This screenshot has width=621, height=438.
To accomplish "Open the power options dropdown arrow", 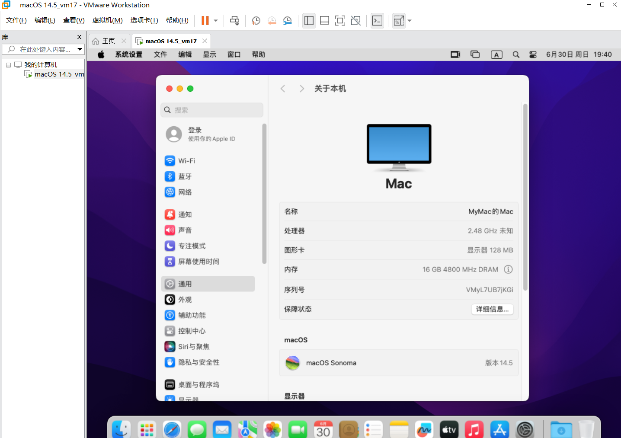I will [216, 21].
